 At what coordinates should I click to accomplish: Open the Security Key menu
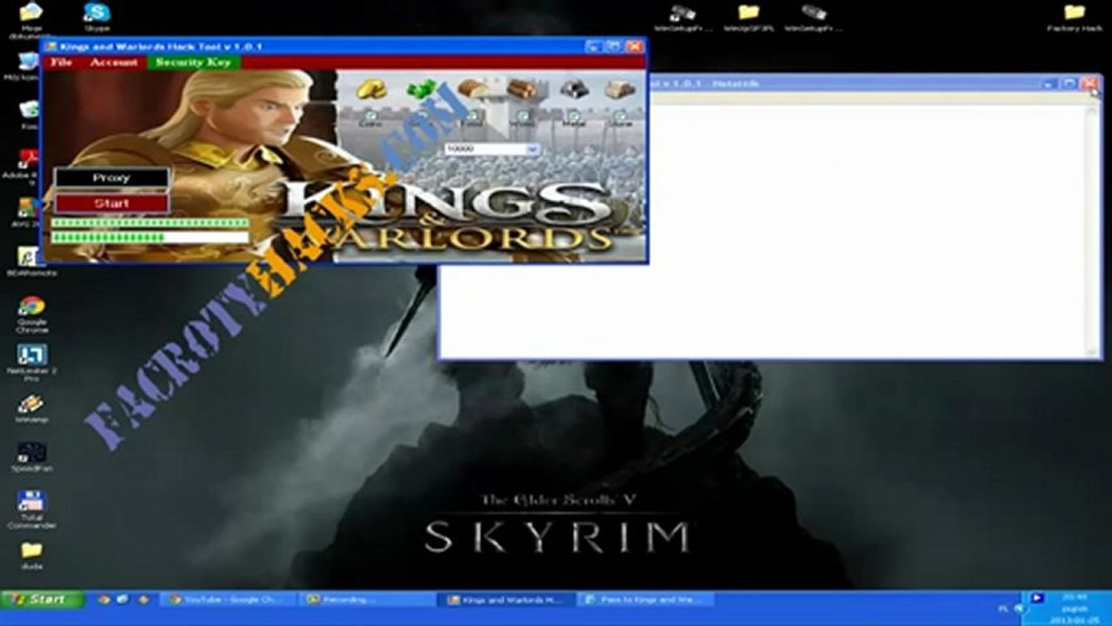(x=193, y=63)
